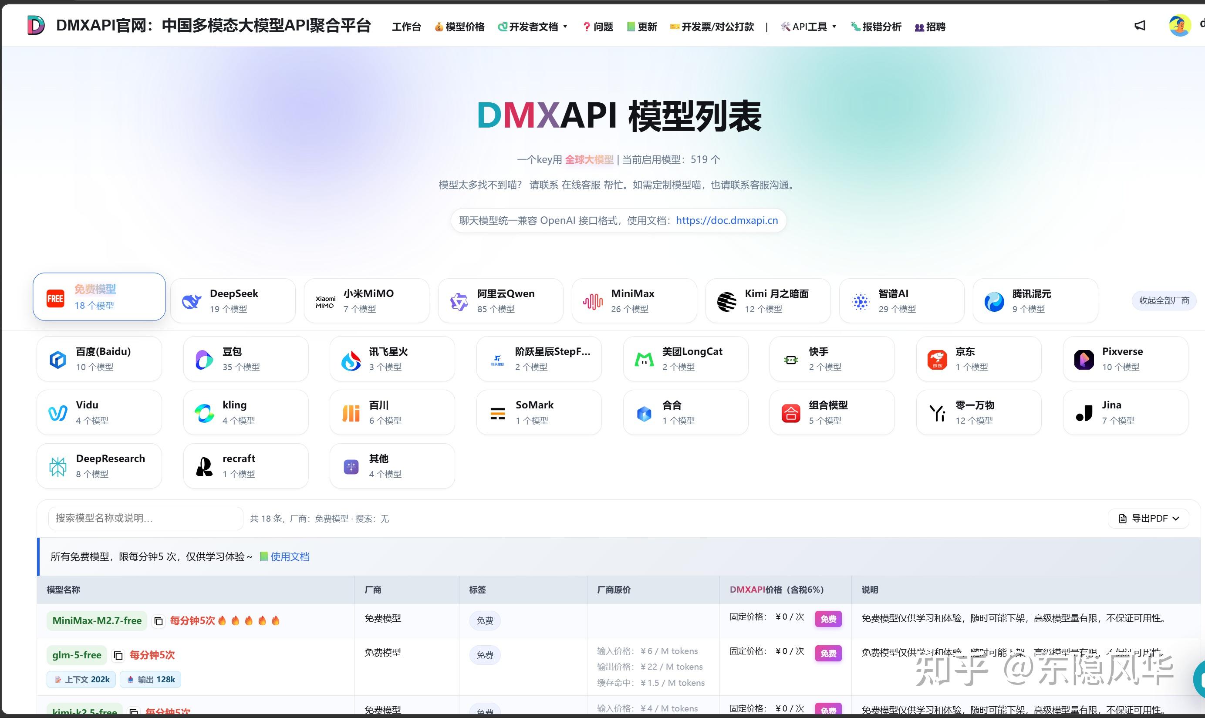Click the DMXAPI logo icon in header
The width and height of the screenshot is (1205, 718).
tap(36, 25)
